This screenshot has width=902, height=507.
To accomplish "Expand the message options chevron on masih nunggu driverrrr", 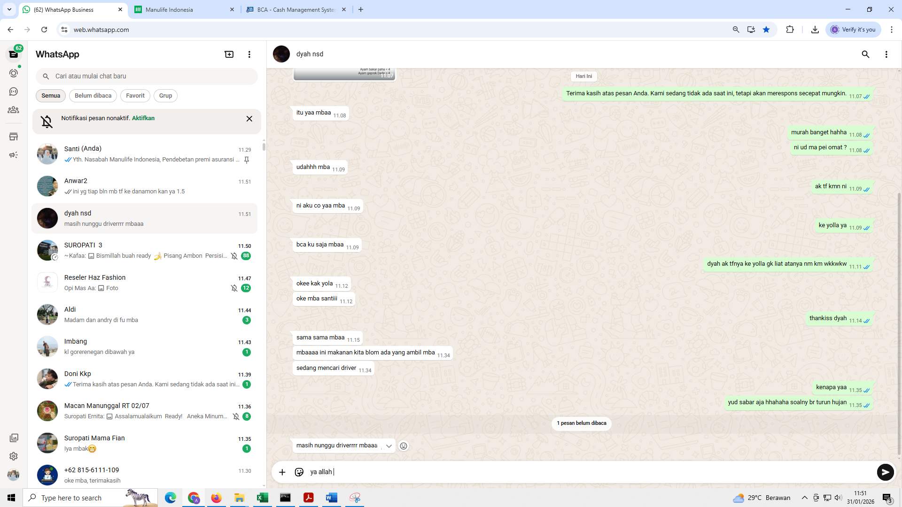I will pyautogui.click(x=389, y=446).
